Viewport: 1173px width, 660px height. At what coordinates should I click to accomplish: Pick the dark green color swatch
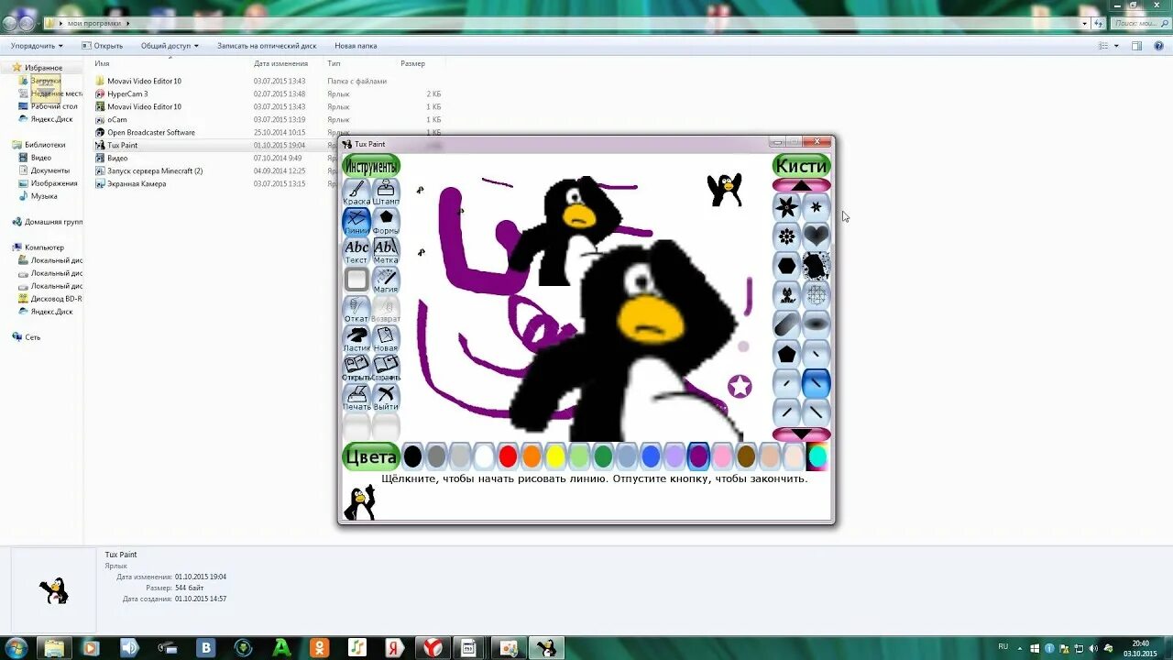(603, 456)
